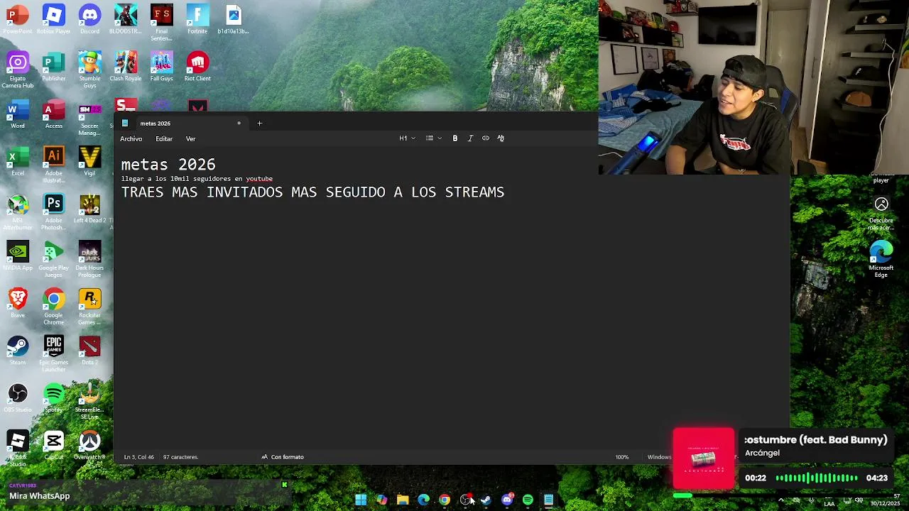Clear formatting with the Notepad toolbar icon
Screen dimensions: 909x511
[501, 138]
